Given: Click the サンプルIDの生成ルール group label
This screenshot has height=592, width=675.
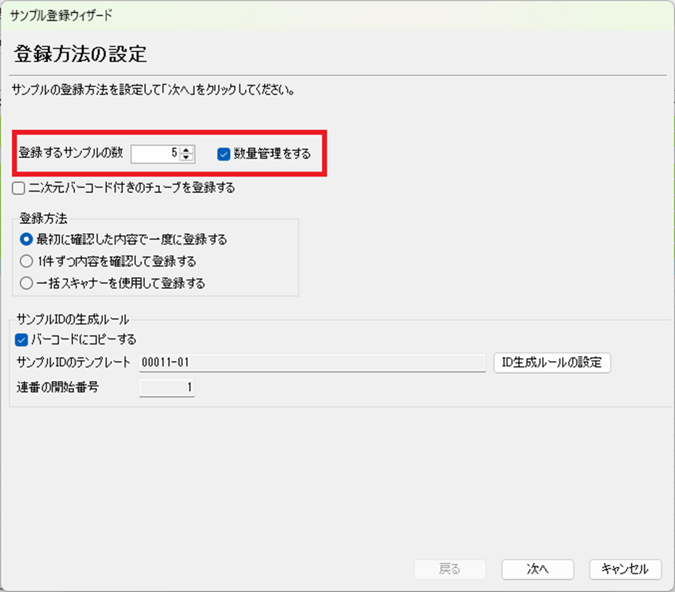Looking at the screenshot, I should [x=72, y=320].
